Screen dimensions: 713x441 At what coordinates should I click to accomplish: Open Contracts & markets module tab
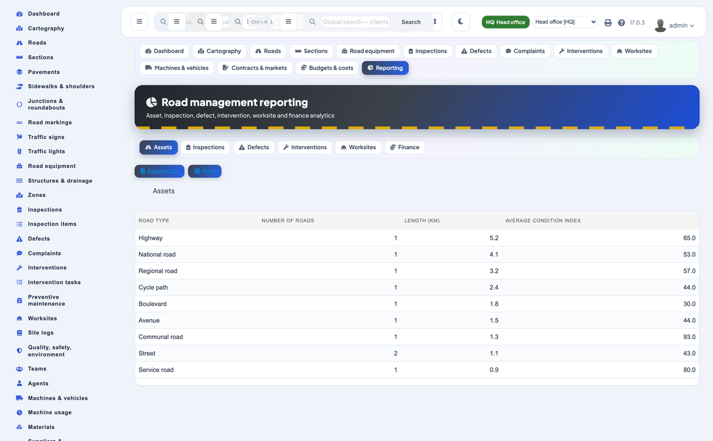(255, 68)
